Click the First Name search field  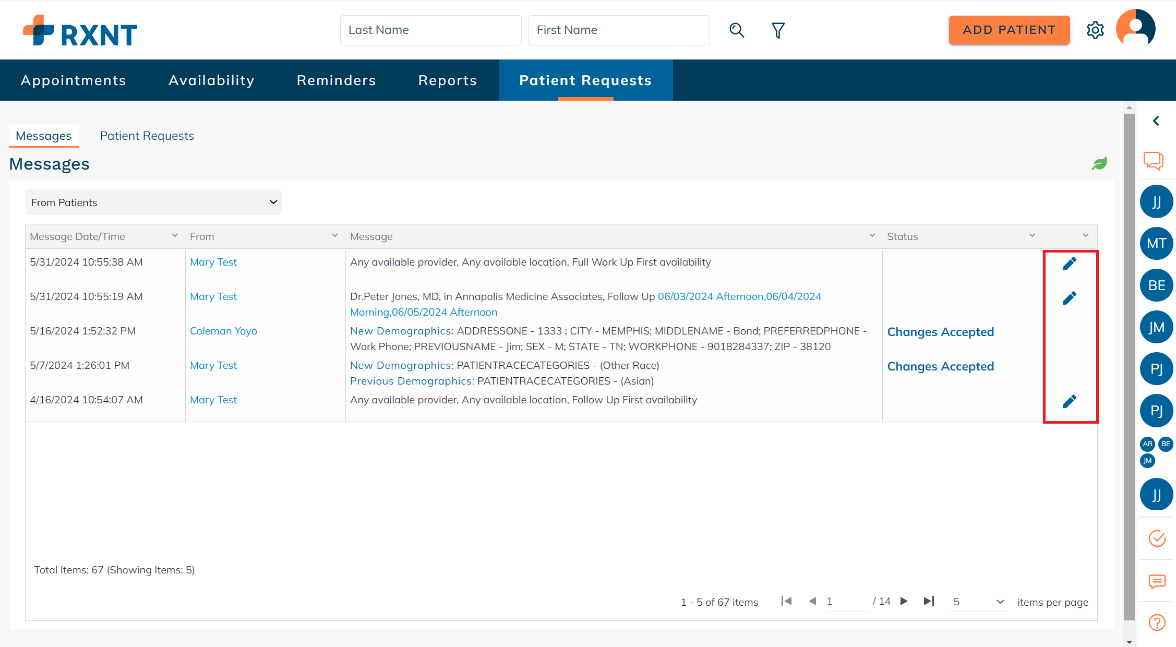[619, 30]
